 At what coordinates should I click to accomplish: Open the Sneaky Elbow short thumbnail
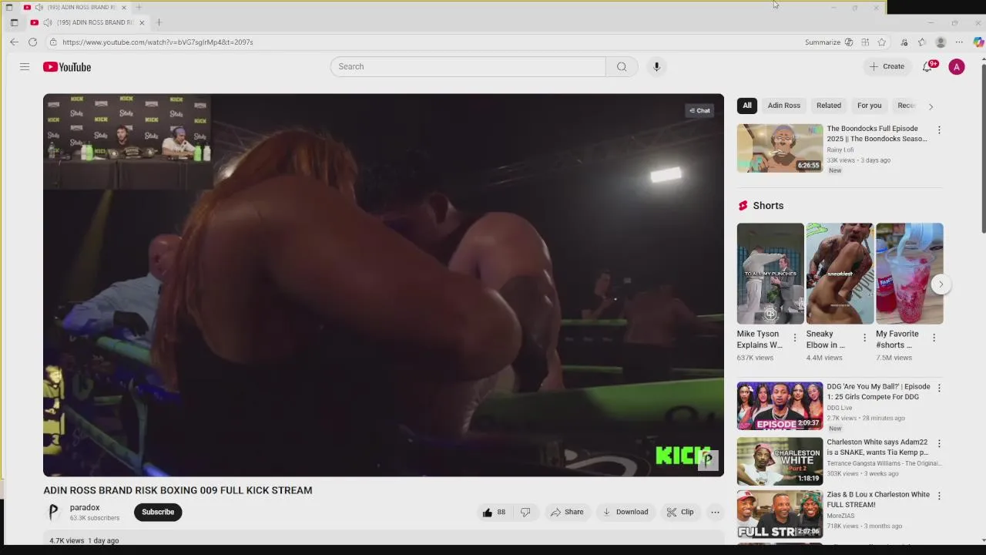[840, 274]
